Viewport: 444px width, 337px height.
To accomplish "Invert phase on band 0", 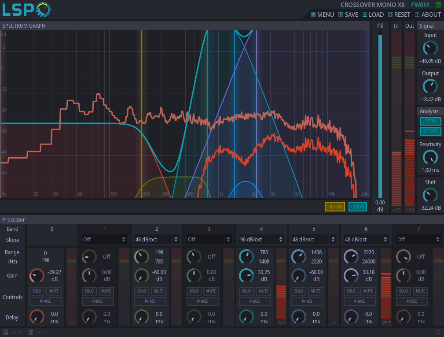I will pos(45,301).
